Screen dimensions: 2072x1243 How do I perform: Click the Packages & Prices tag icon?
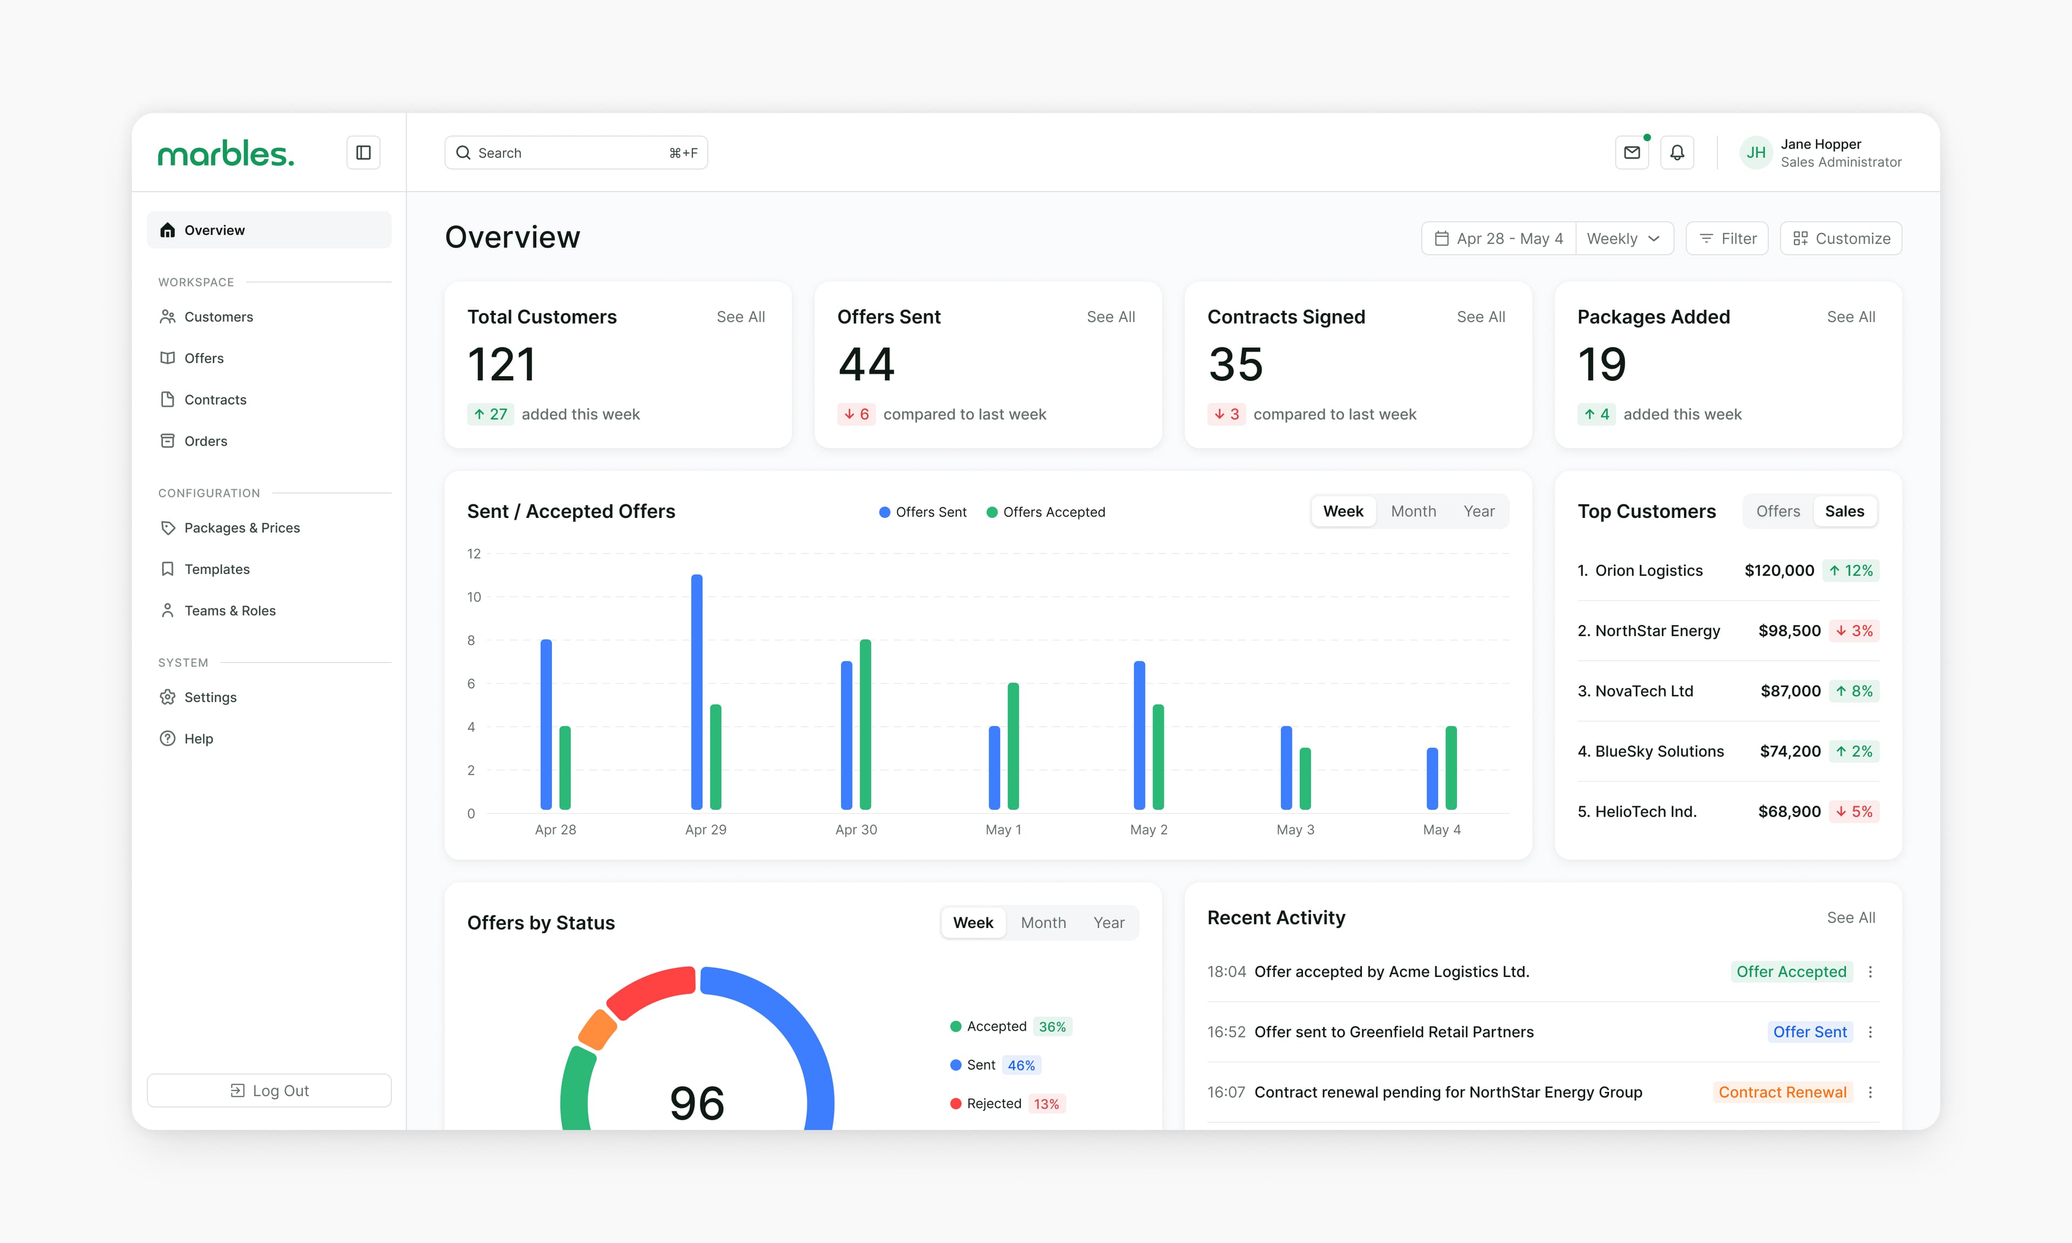click(167, 528)
